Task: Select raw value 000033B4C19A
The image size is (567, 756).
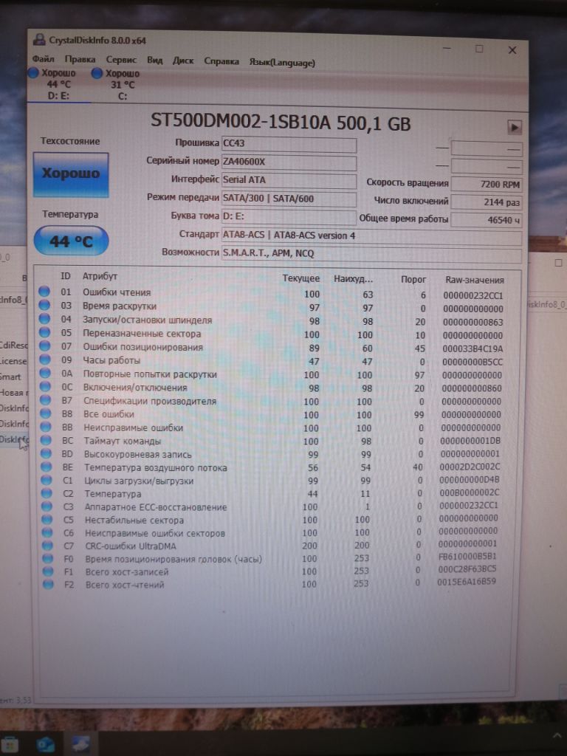Action: pyautogui.click(x=472, y=348)
